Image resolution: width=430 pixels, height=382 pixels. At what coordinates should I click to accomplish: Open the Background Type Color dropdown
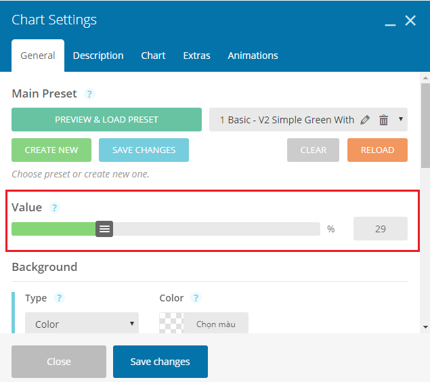82,324
